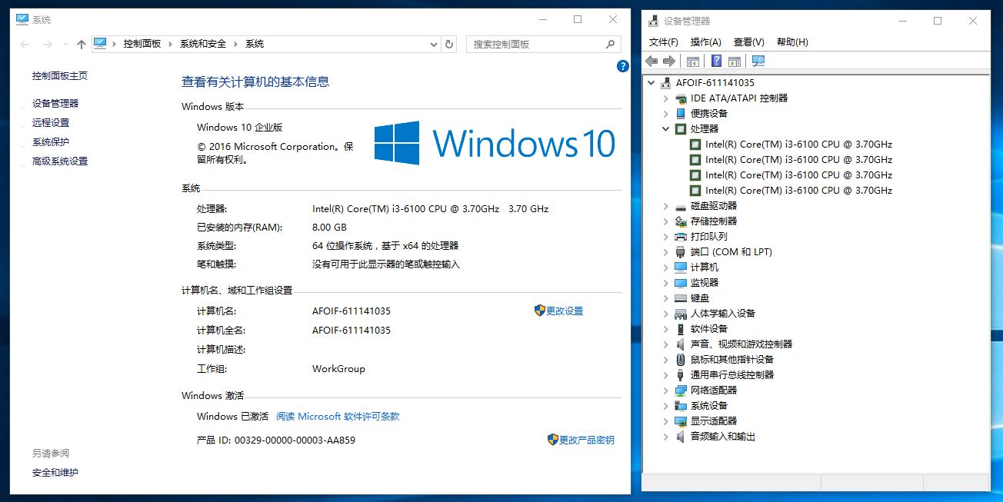Click the computer icon at address bar start
The width and height of the screenshot is (1003, 502).
point(100,44)
